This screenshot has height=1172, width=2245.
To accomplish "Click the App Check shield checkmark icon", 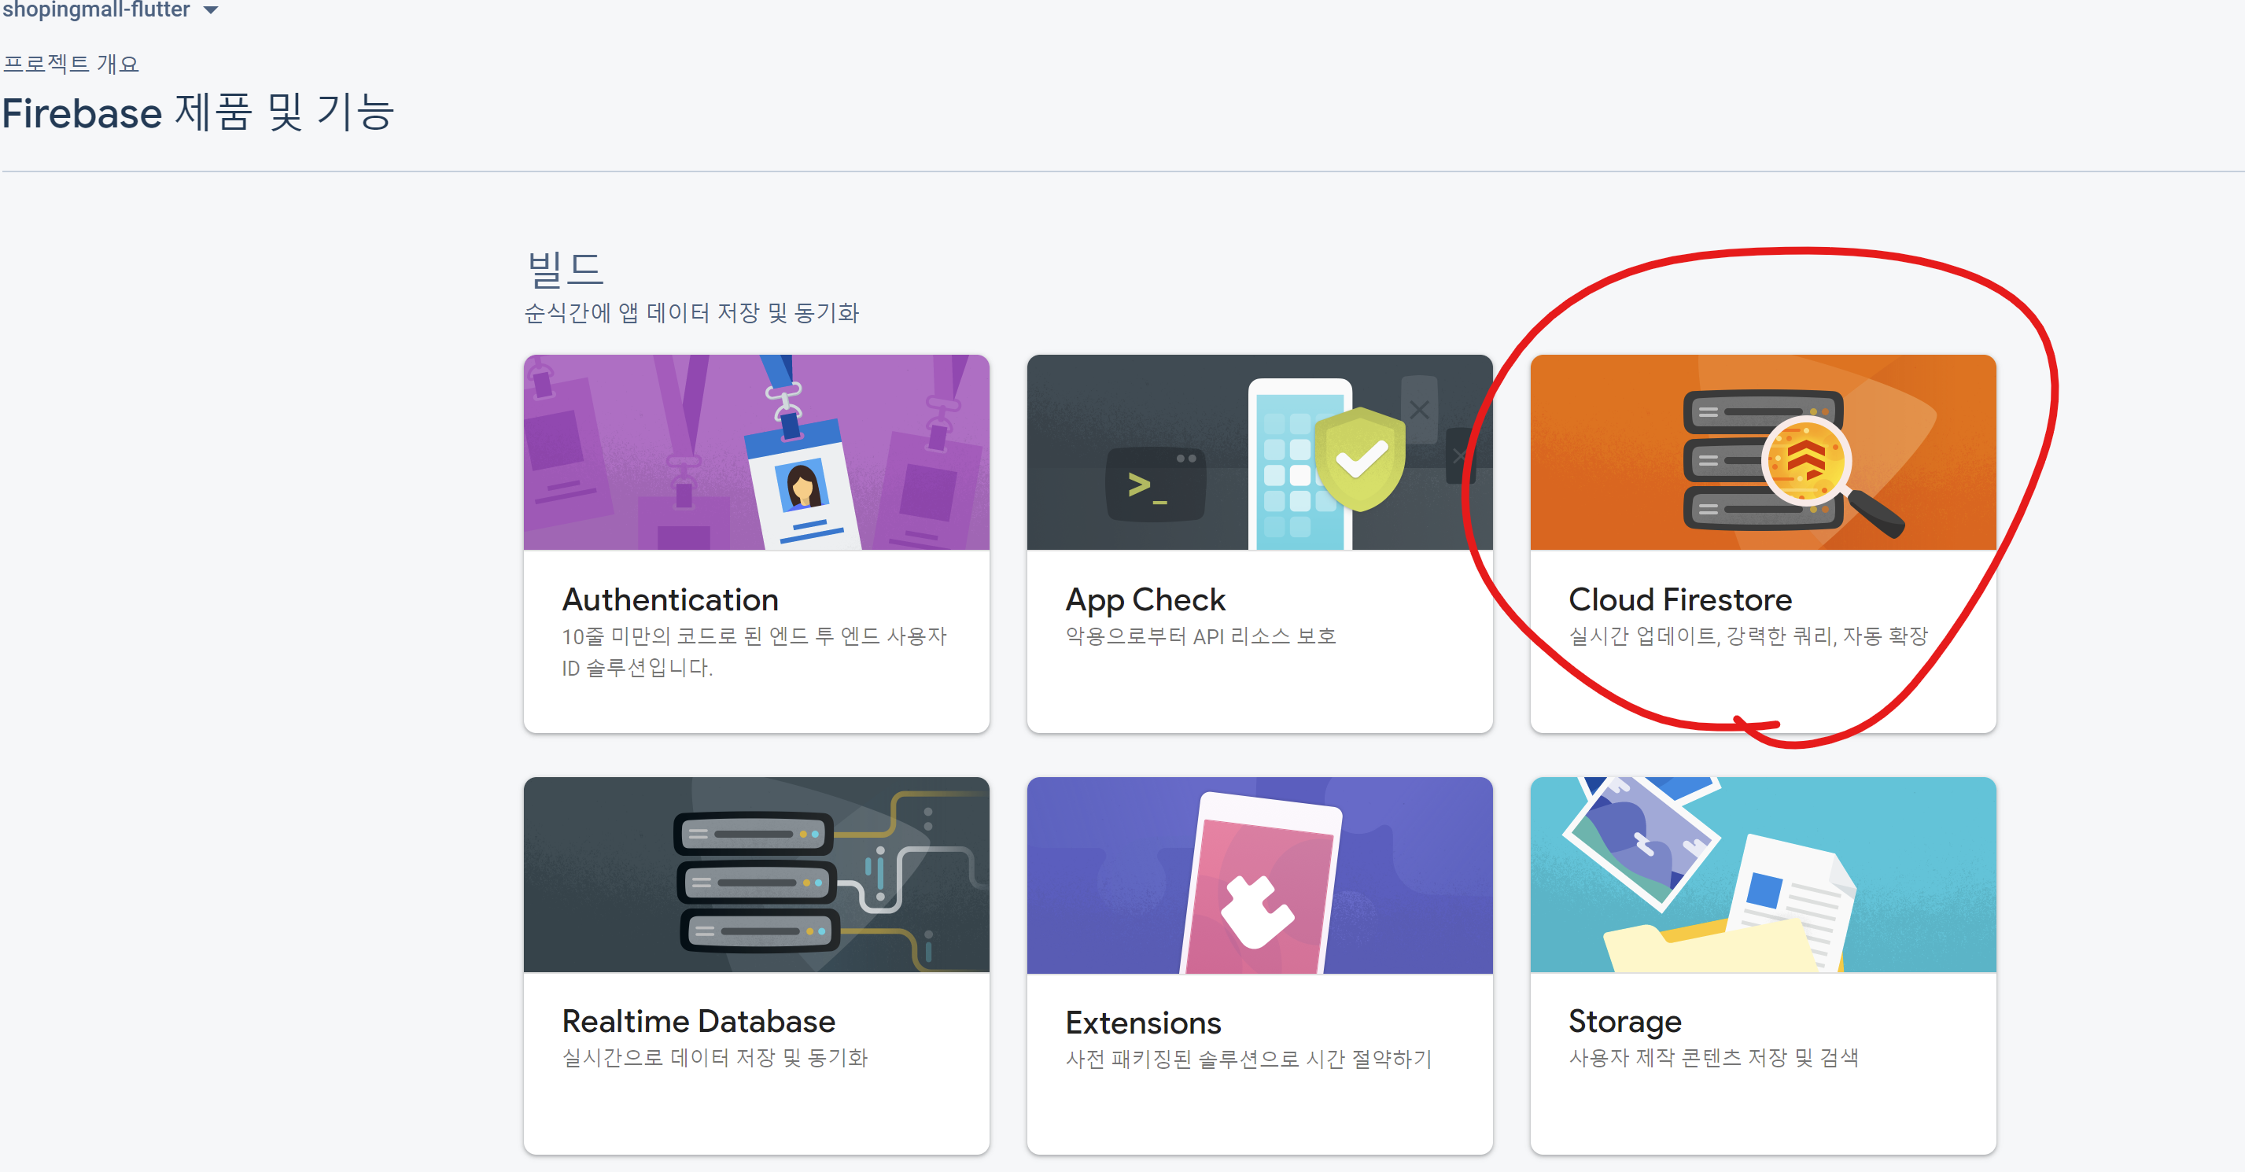I will (x=1360, y=459).
